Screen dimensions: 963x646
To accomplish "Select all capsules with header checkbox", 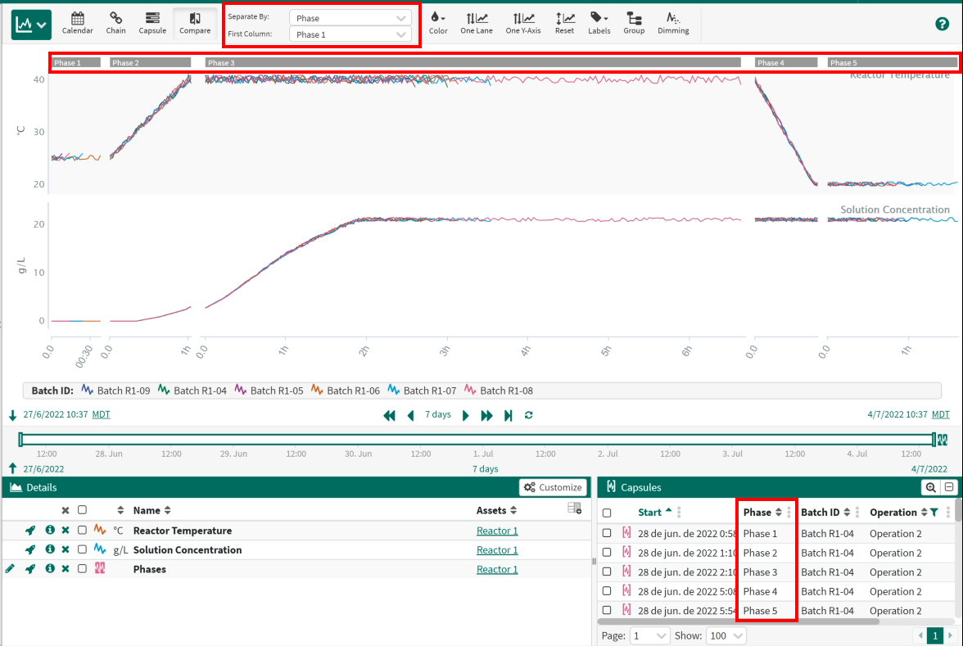I will tap(607, 513).
